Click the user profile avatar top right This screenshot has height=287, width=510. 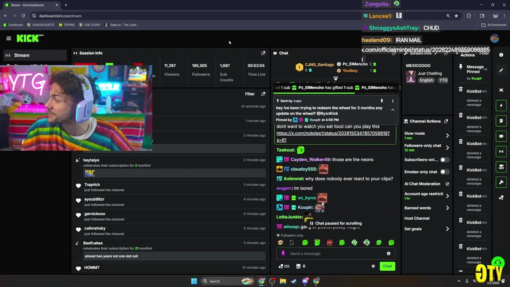(x=494, y=38)
